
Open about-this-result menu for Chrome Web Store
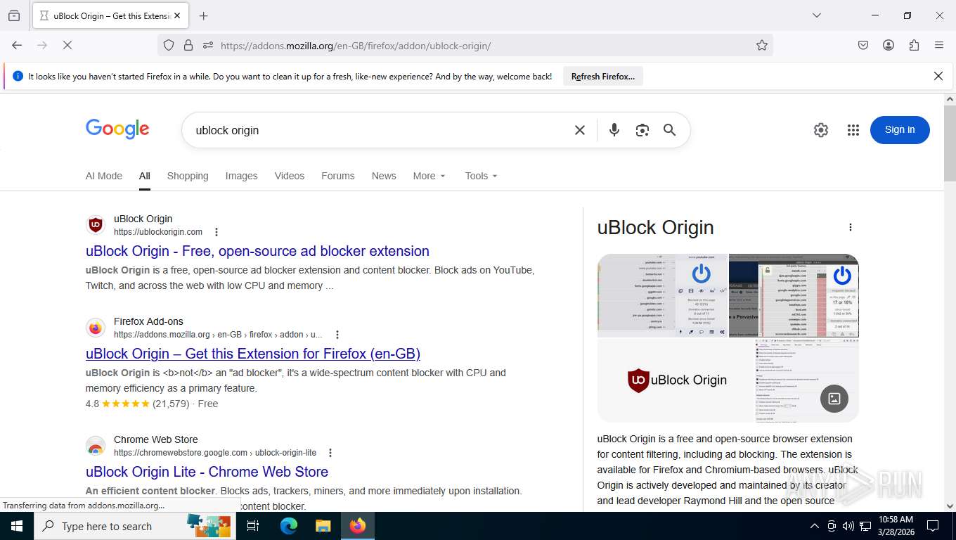(330, 453)
